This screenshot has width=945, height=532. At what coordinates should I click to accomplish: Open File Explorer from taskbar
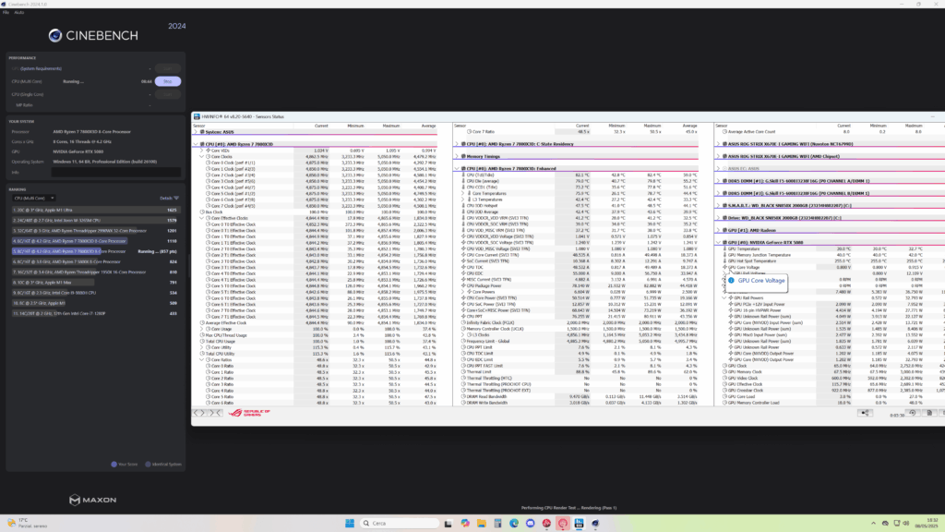(x=481, y=523)
